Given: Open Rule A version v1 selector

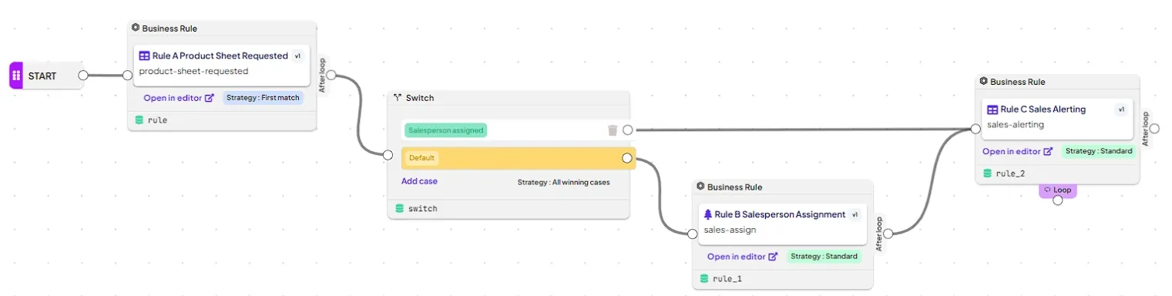Looking at the screenshot, I should 298,56.
